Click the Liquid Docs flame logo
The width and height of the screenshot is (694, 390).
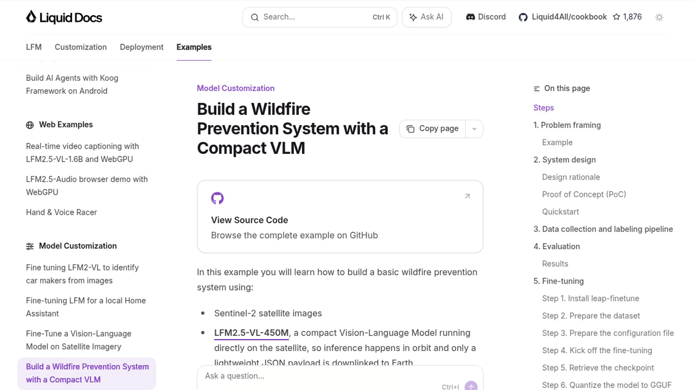pyautogui.click(x=31, y=17)
